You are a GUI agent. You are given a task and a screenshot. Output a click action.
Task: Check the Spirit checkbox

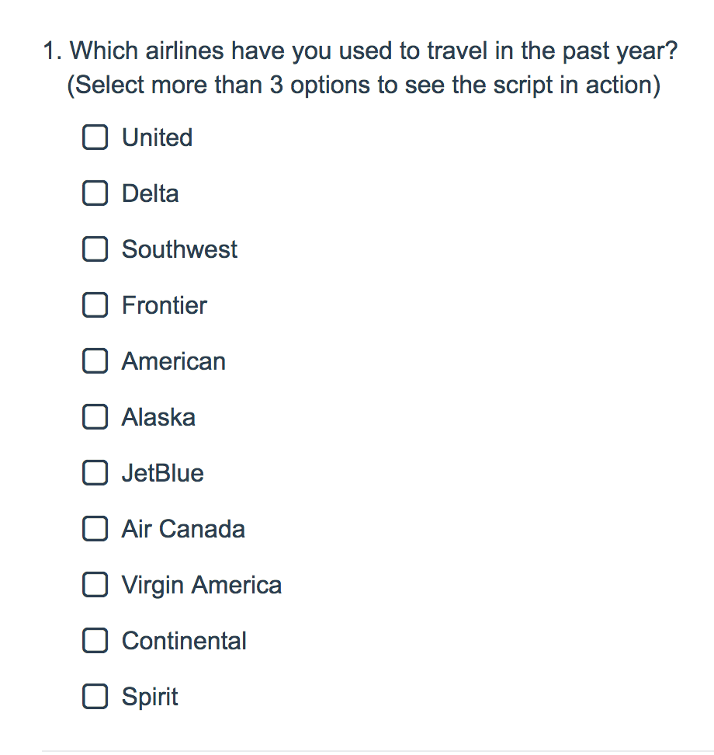pos(95,697)
